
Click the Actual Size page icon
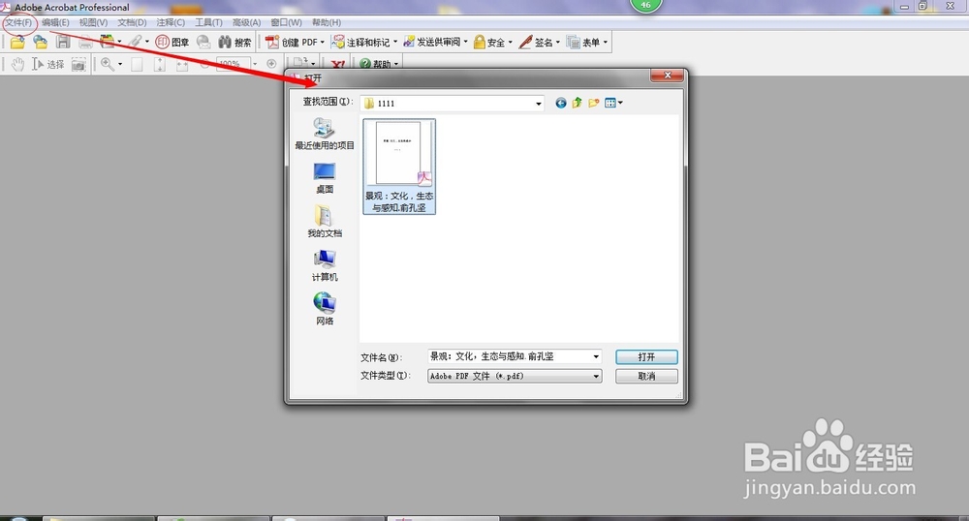point(137,64)
